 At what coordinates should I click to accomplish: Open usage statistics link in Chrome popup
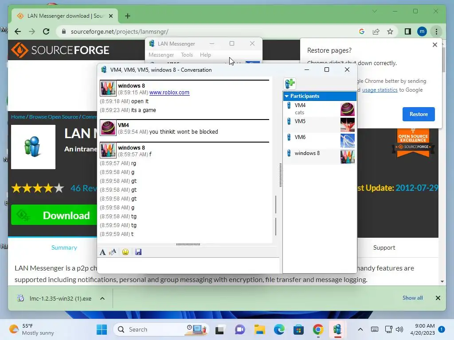(380, 90)
